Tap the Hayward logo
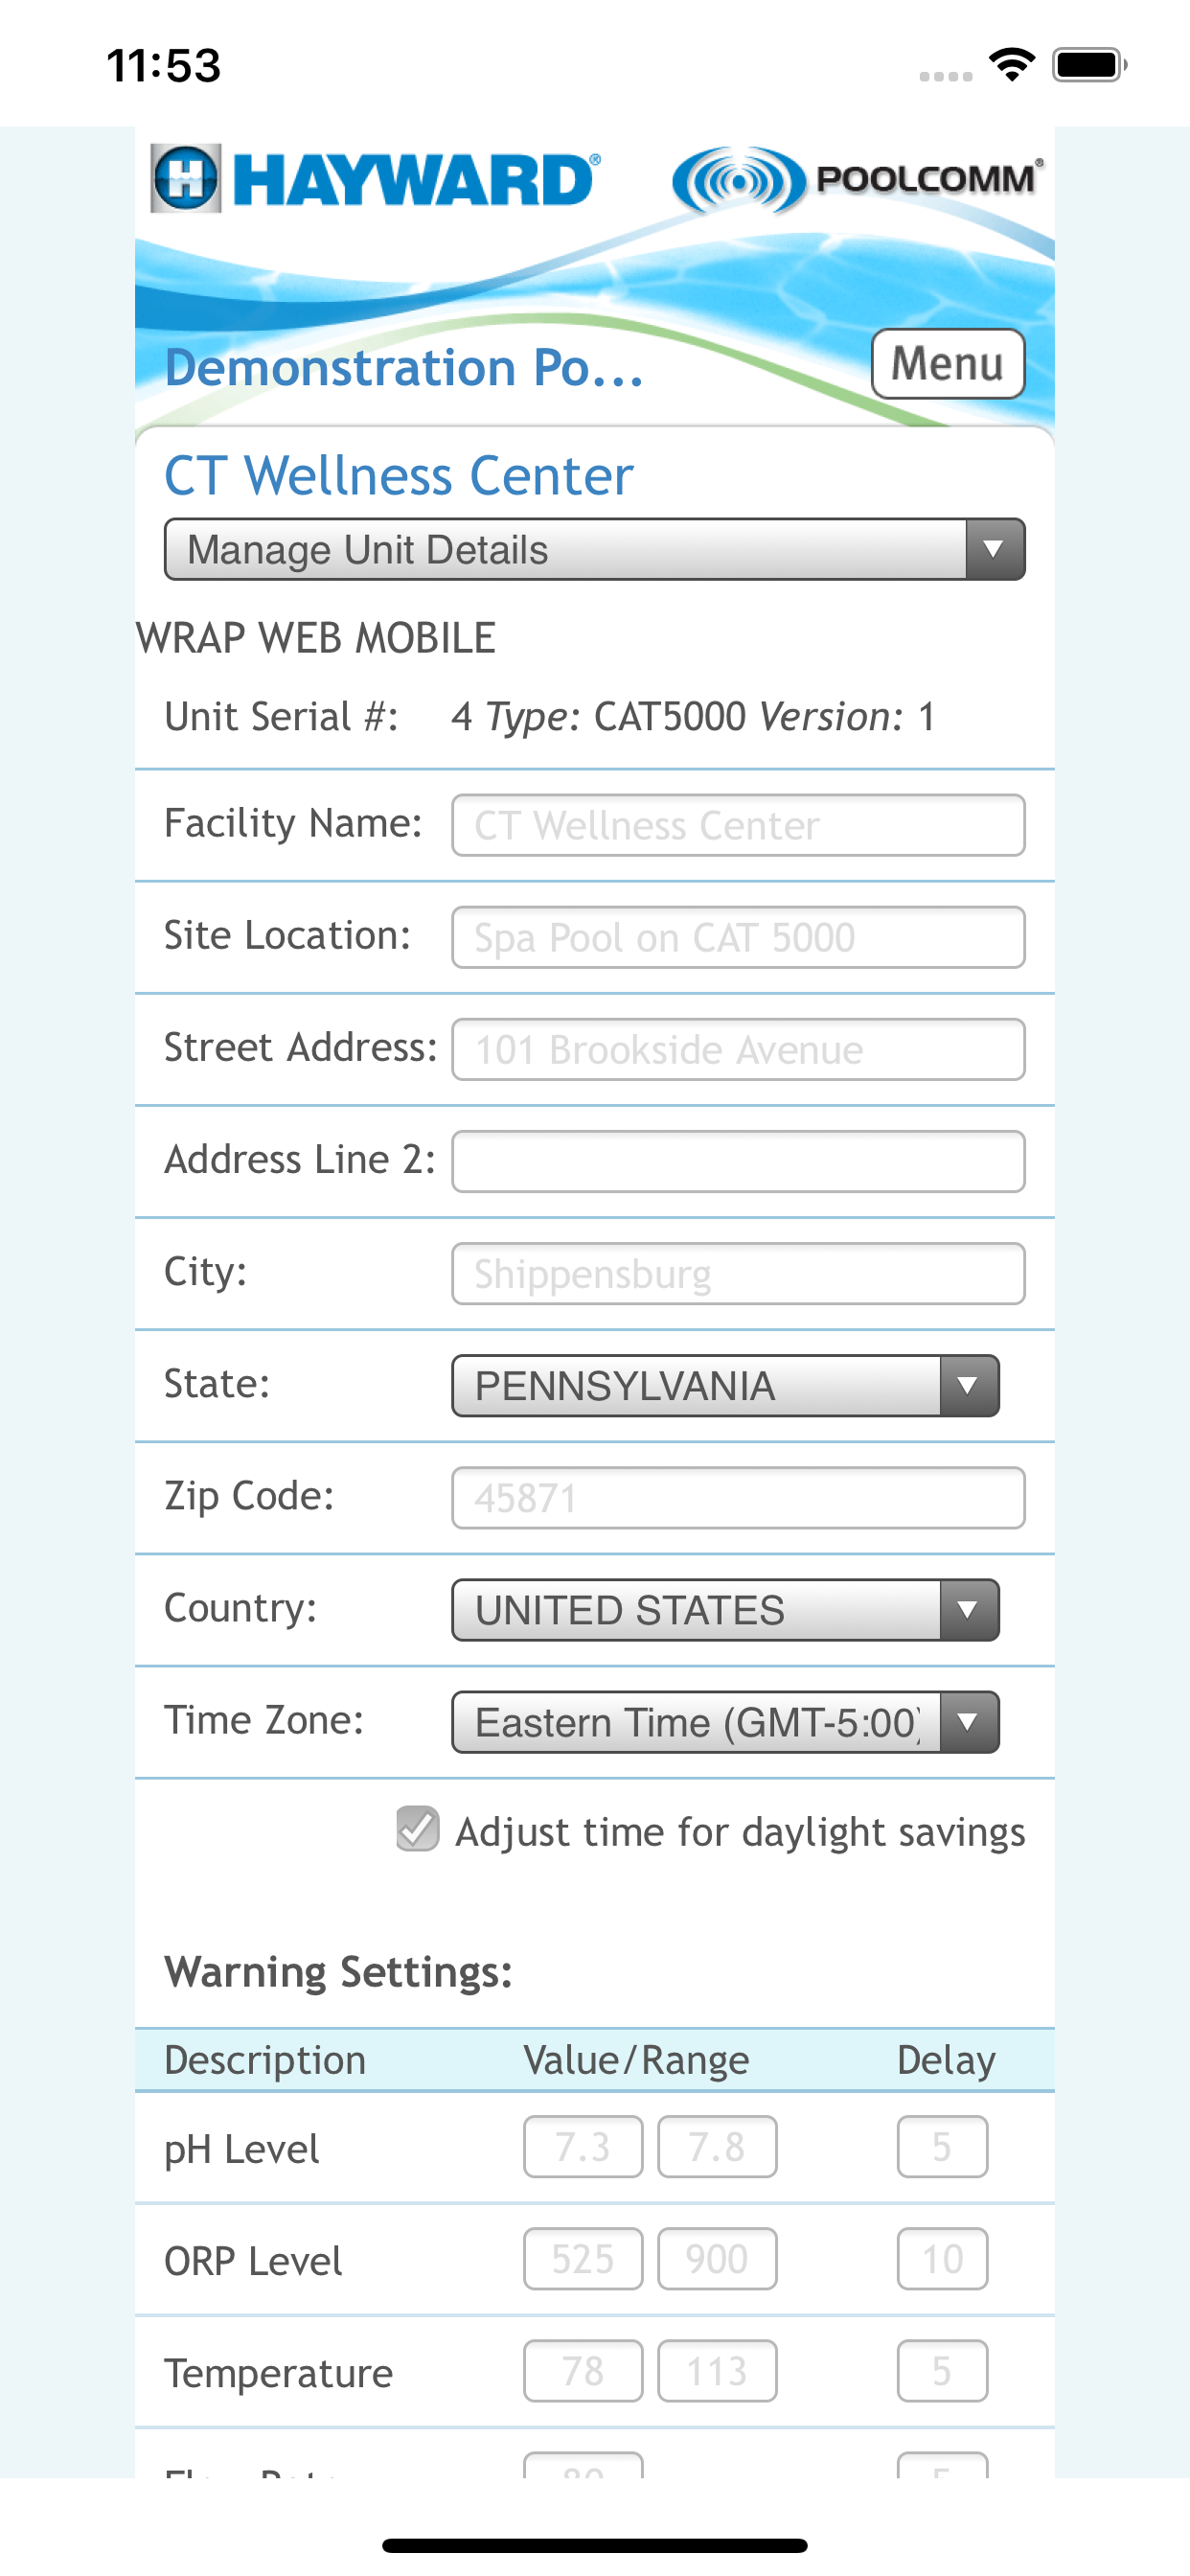Image resolution: width=1190 pixels, height=2576 pixels. coord(375,179)
